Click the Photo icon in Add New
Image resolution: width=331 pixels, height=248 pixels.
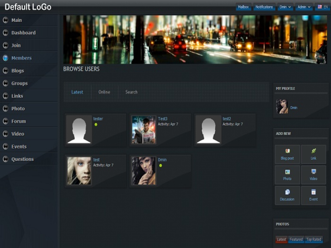tap(287, 172)
